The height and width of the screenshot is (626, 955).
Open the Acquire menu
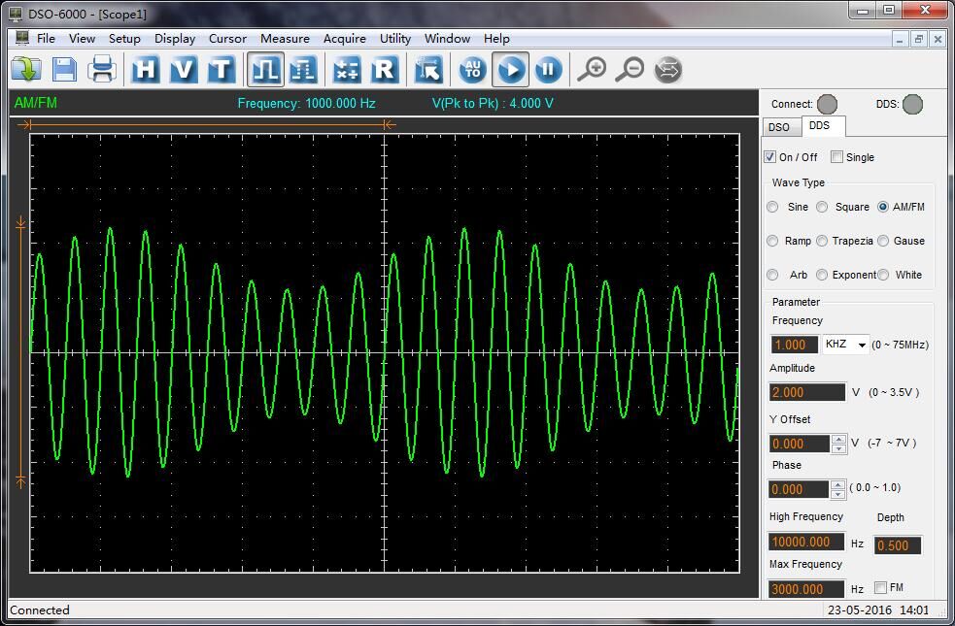(x=344, y=39)
